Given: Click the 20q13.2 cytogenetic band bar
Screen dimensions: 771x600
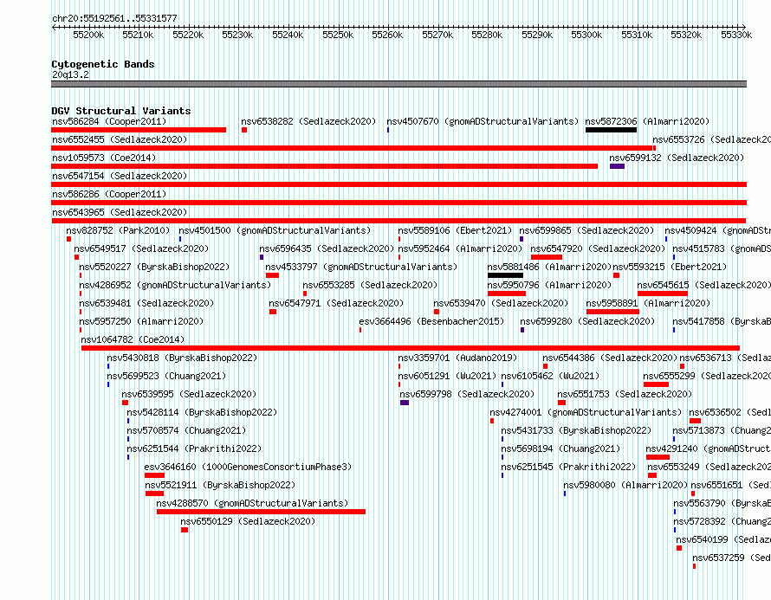Looking at the screenshot, I should point(398,84).
